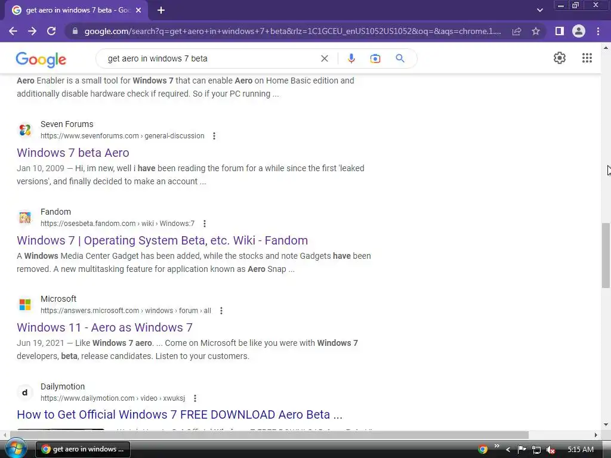Select the 'get aero in windows 7 beta' tab
The width and height of the screenshot is (611, 458).
pos(76,10)
